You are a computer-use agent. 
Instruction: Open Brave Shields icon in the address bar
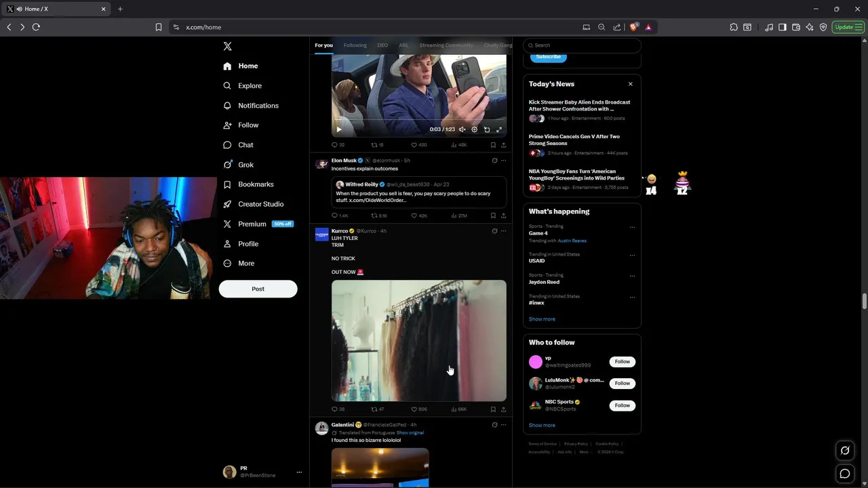pyautogui.click(x=633, y=27)
